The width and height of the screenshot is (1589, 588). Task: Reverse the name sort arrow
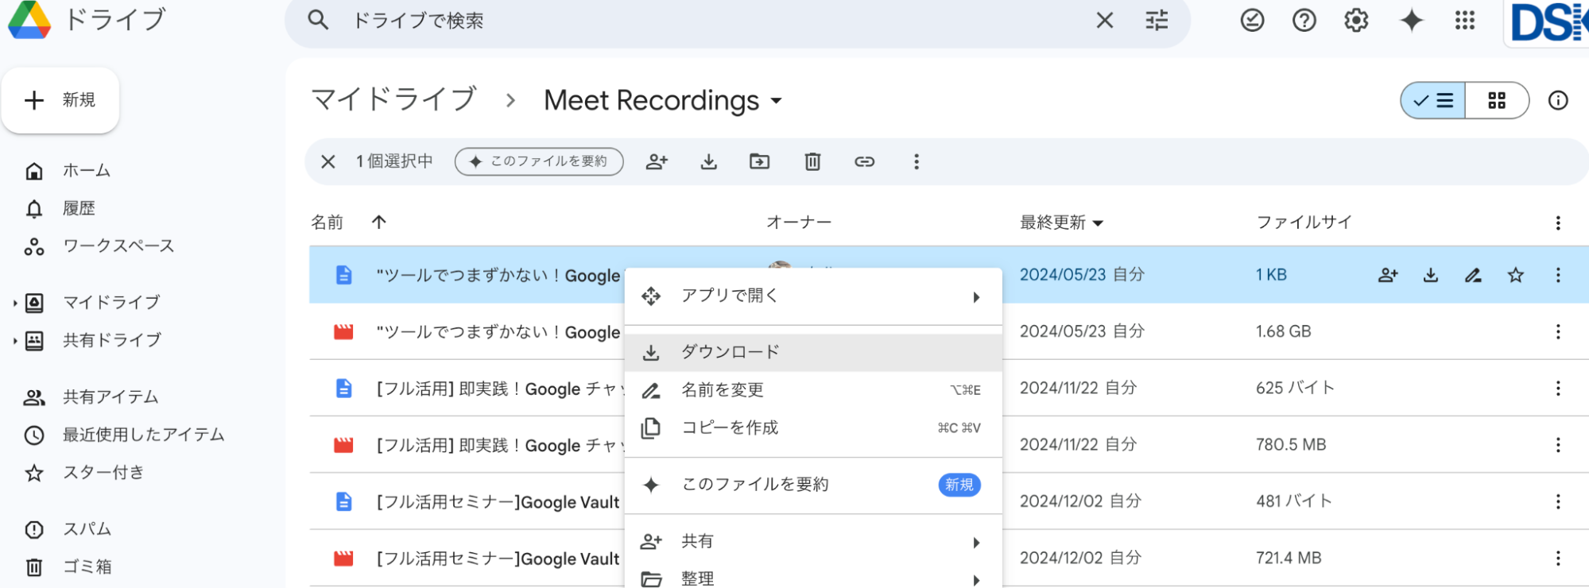pyautogui.click(x=378, y=222)
